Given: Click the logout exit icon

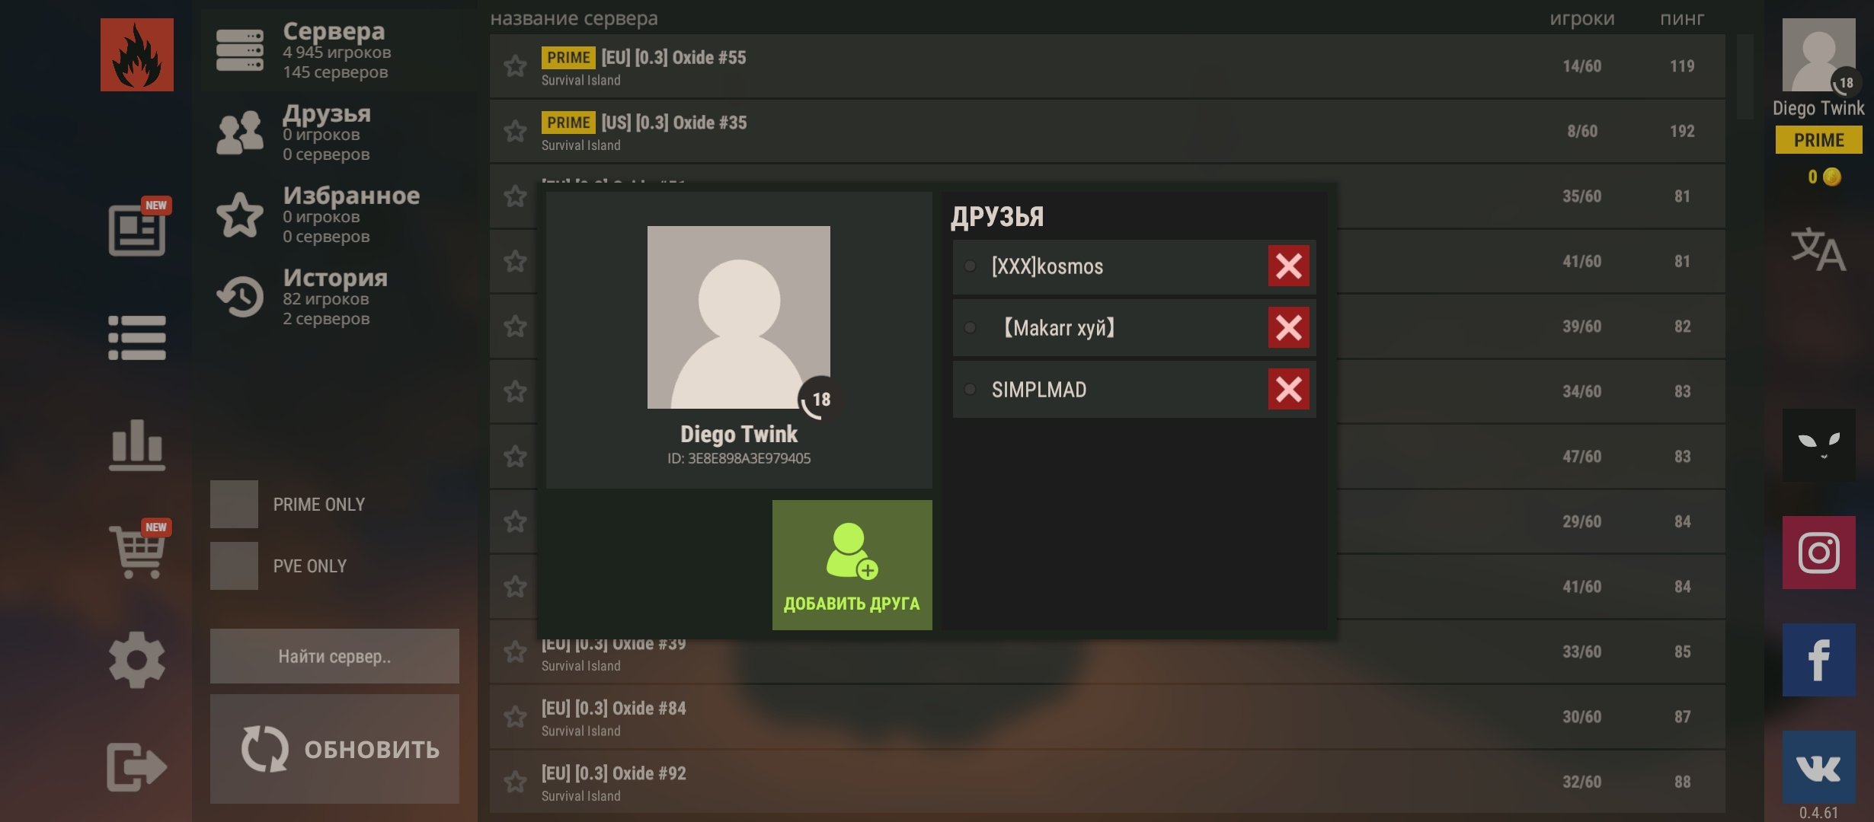Looking at the screenshot, I should click(x=137, y=766).
